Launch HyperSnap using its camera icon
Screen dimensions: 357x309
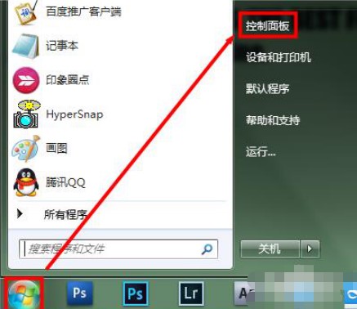point(26,114)
